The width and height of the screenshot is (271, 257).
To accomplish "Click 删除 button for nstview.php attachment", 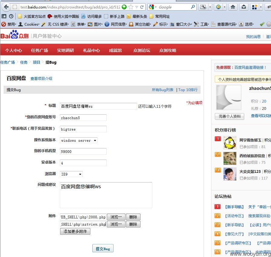I will [133, 224].
